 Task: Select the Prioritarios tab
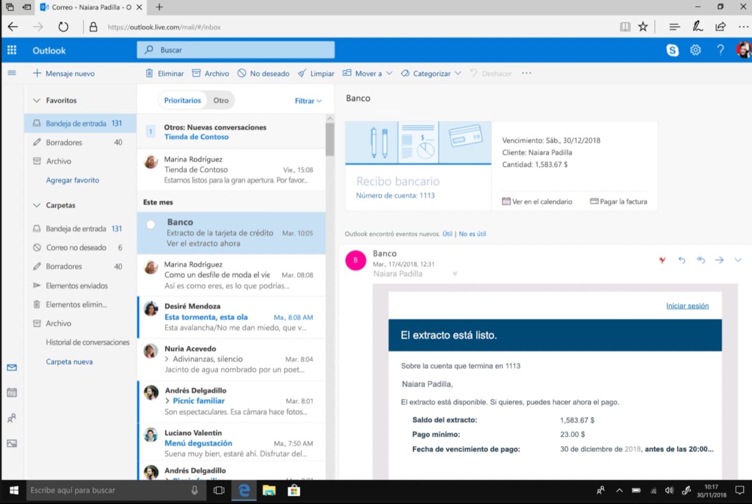(x=182, y=100)
